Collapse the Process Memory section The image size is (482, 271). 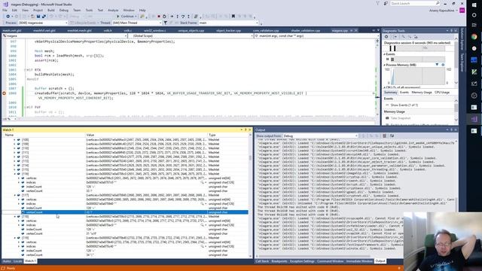384,65
